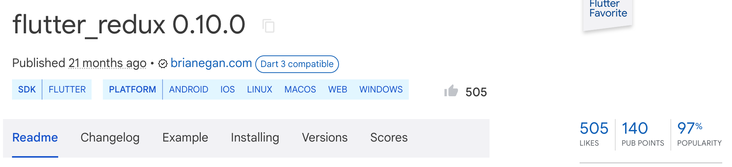Image resolution: width=732 pixels, height=167 pixels.
Task: Open the 140 pub points score
Action: 643,134
